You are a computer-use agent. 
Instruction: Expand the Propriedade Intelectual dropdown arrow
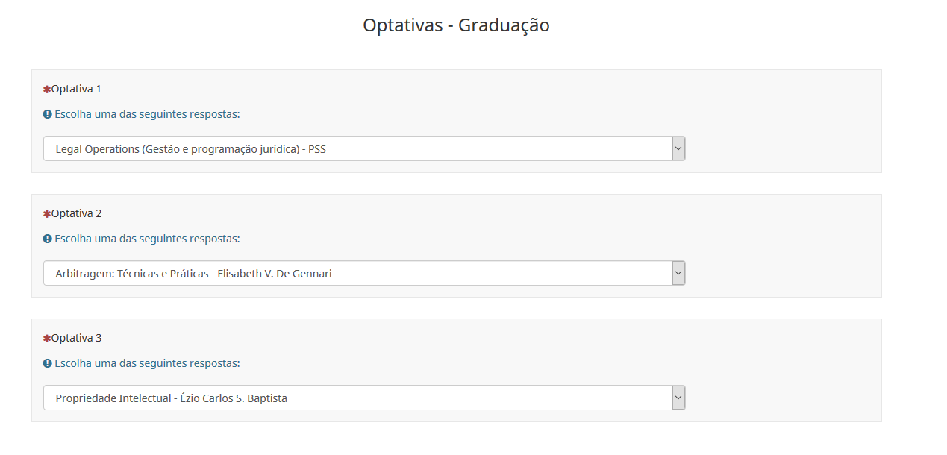coord(678,398)
